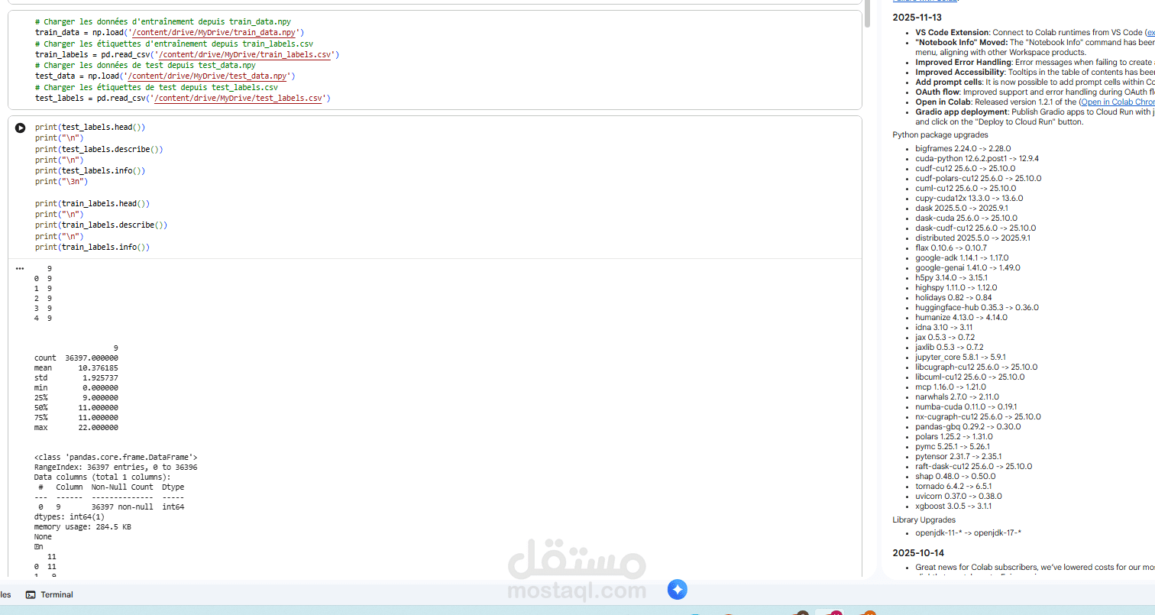Click the print(train_labels.describe()) line
1155x615 pixels.
(101, 225)
